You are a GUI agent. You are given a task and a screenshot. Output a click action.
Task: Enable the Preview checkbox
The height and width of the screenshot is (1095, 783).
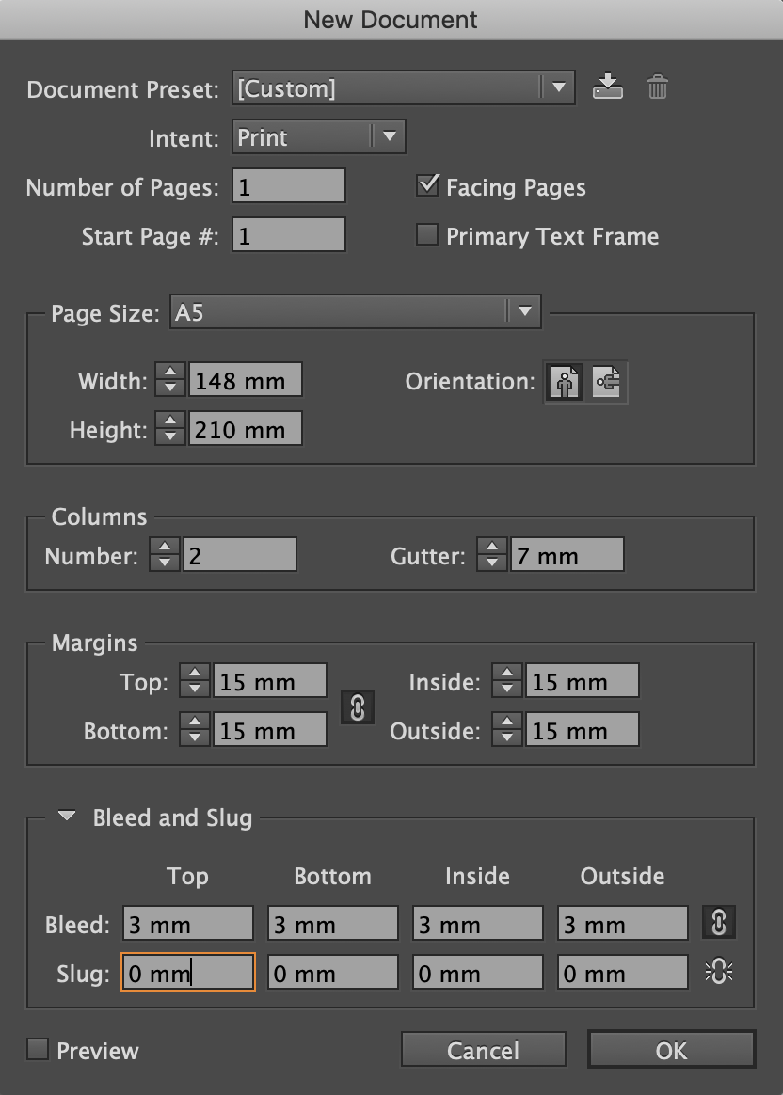(38, 1049)
